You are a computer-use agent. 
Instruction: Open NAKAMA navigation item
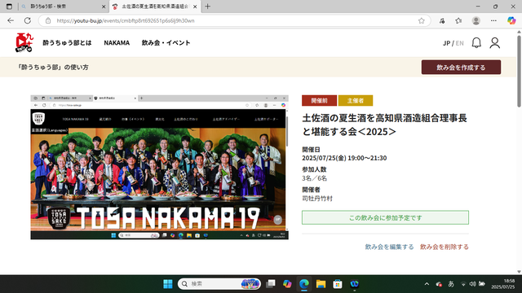(117, 43)
